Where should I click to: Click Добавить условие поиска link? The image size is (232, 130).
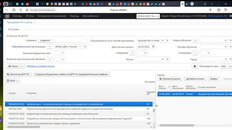click(x=41, y=66)
